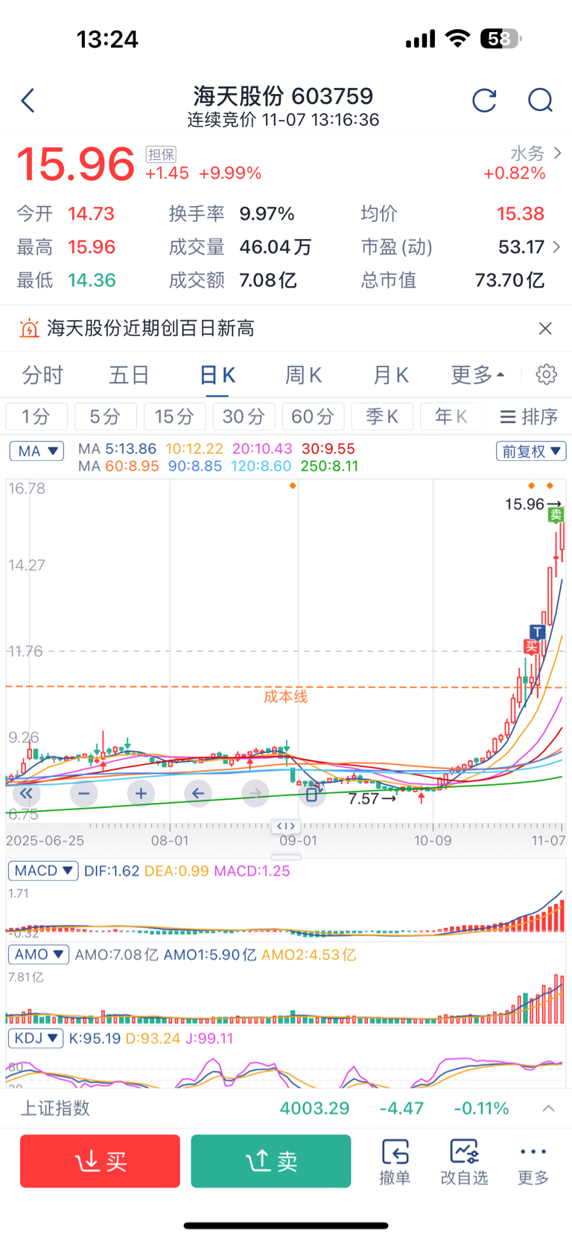Dismiss the 百日新高 notification banner
572x1240 pixels.
[545, 328]
